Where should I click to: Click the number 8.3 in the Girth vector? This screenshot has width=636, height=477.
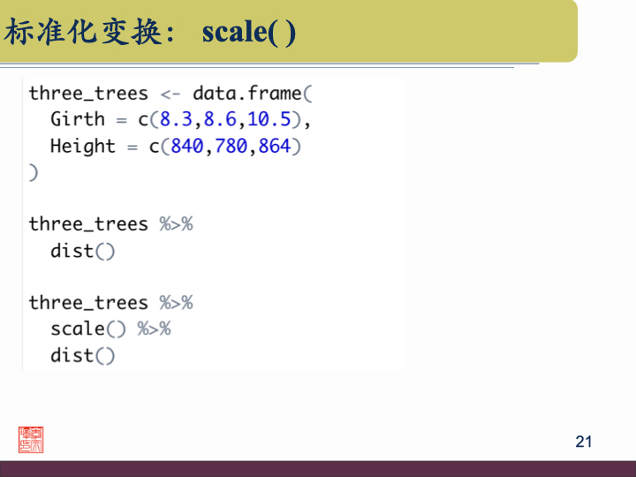coord(176,119)
